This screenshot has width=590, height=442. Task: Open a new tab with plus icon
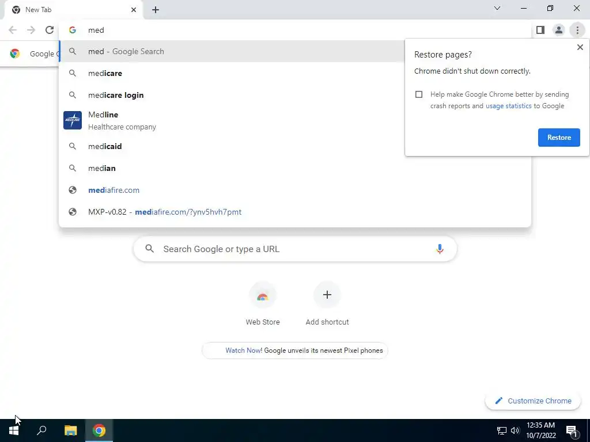[x=156, y=10]
